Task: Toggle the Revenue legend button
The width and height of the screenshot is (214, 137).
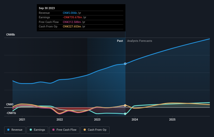Action: [x=15, y=130]
